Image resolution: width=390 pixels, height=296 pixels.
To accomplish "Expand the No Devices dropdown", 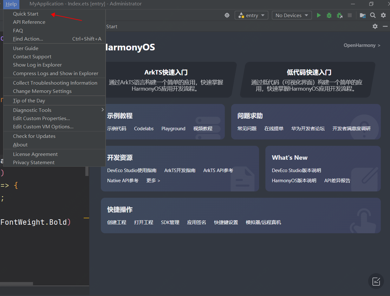I will (292, 15).
